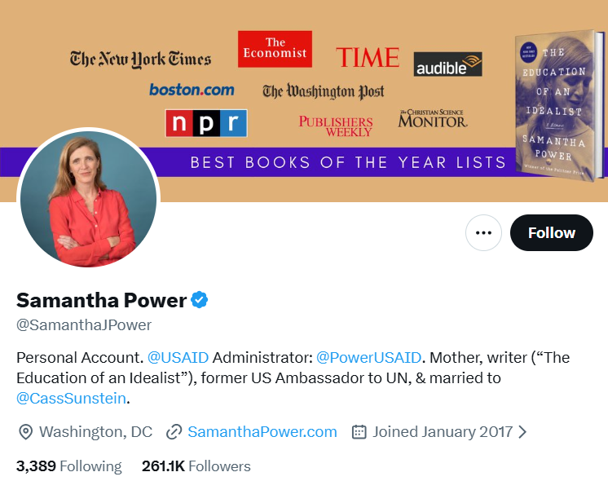
Task: Open the @PowerUSAID mention link
Action: click(368, 357)
